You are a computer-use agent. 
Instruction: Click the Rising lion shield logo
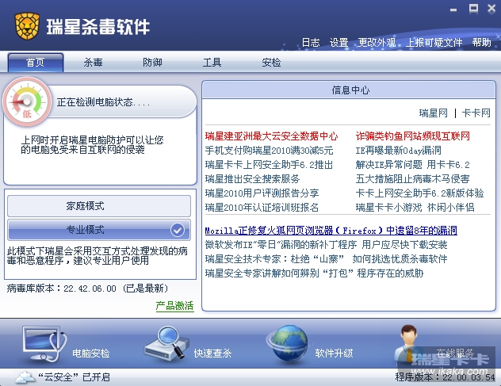coord(27,26)
